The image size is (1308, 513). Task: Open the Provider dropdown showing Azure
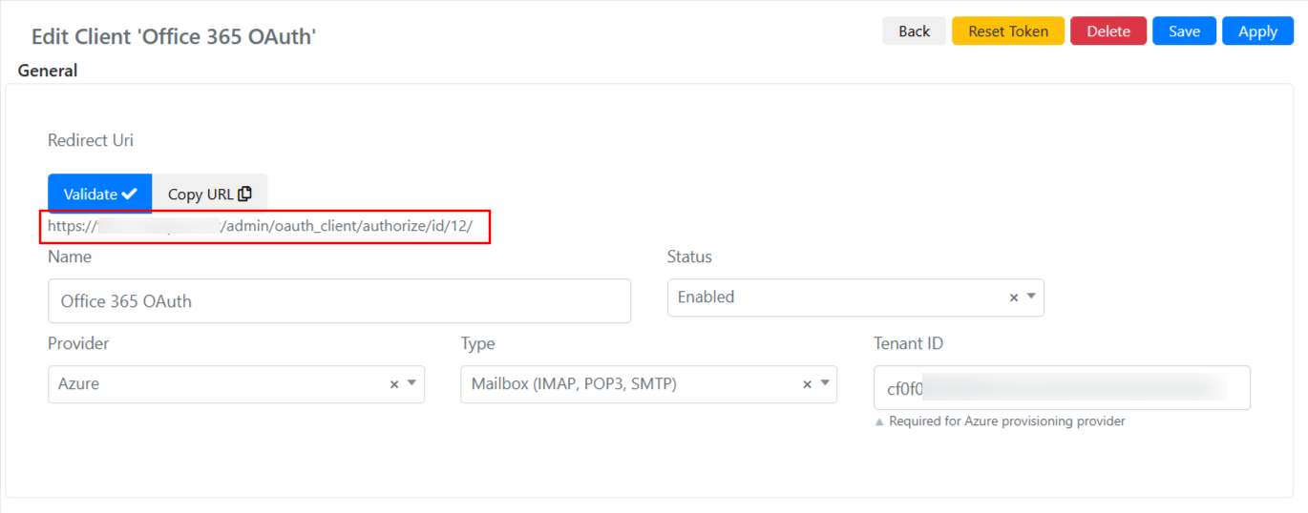click(236, 384)
